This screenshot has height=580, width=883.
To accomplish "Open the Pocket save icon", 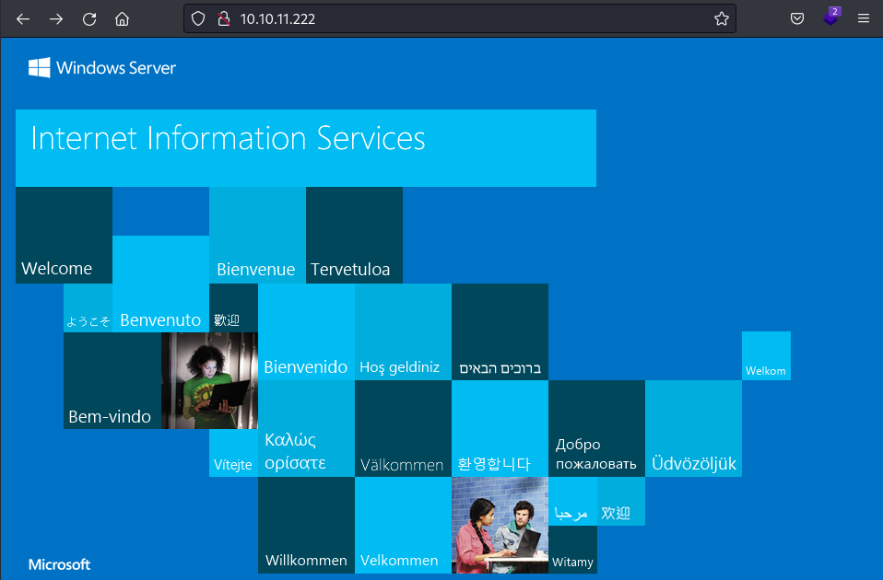I will [797, 19].
